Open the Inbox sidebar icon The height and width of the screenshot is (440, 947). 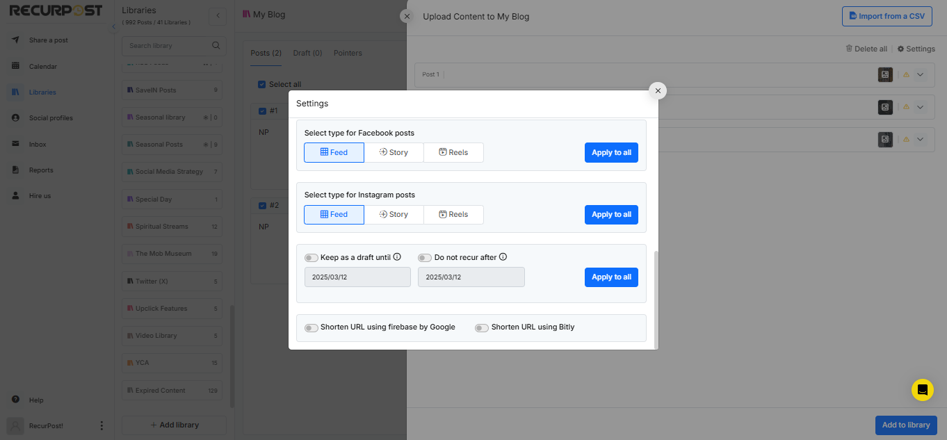(15, 144)
